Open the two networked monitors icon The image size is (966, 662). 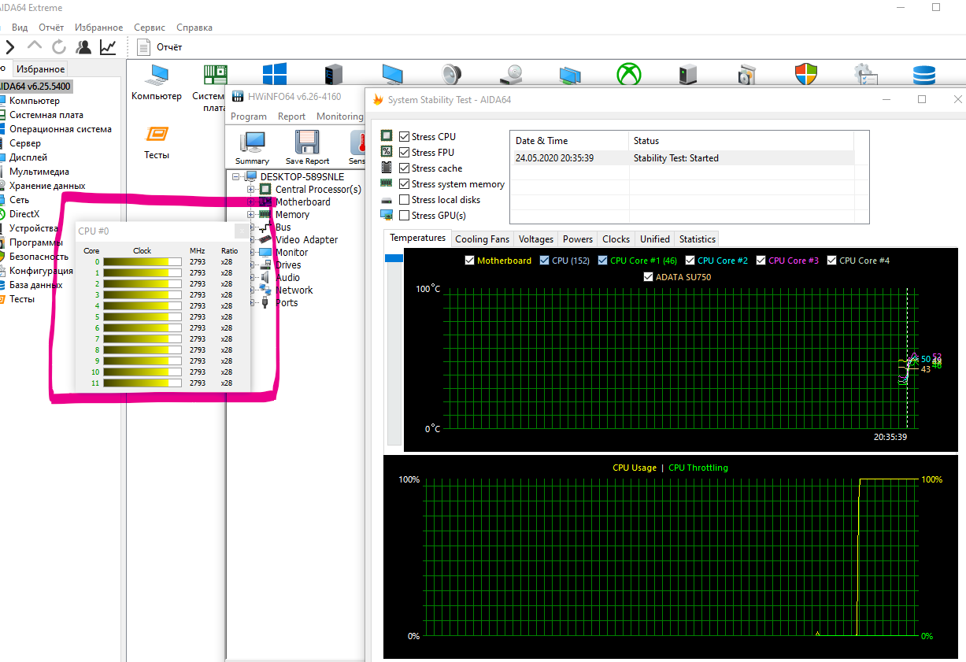point(570,75)
